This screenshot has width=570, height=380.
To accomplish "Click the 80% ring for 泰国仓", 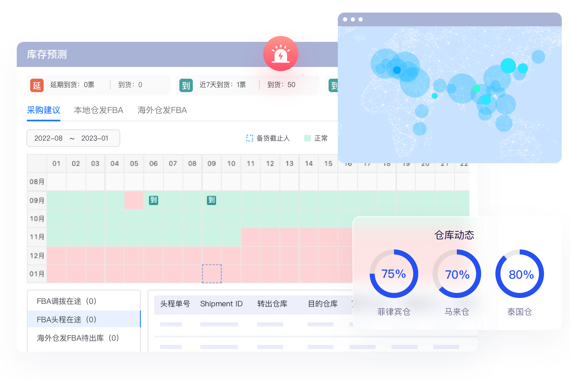I will click(520, 274).
